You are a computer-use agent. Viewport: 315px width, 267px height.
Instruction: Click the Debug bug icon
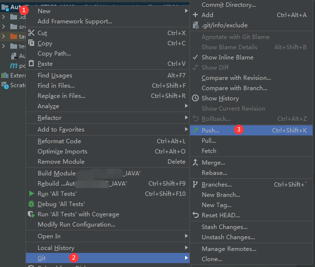32,204
